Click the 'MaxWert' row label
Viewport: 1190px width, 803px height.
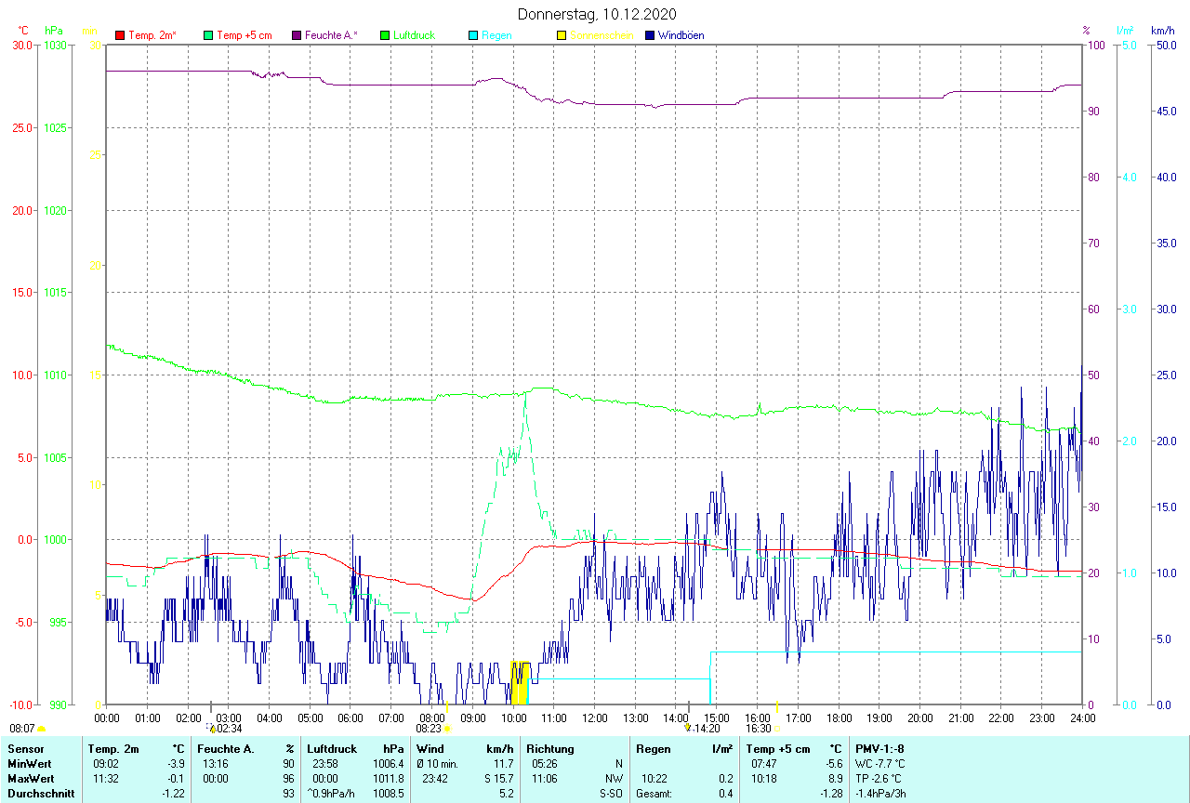[32, 779]
